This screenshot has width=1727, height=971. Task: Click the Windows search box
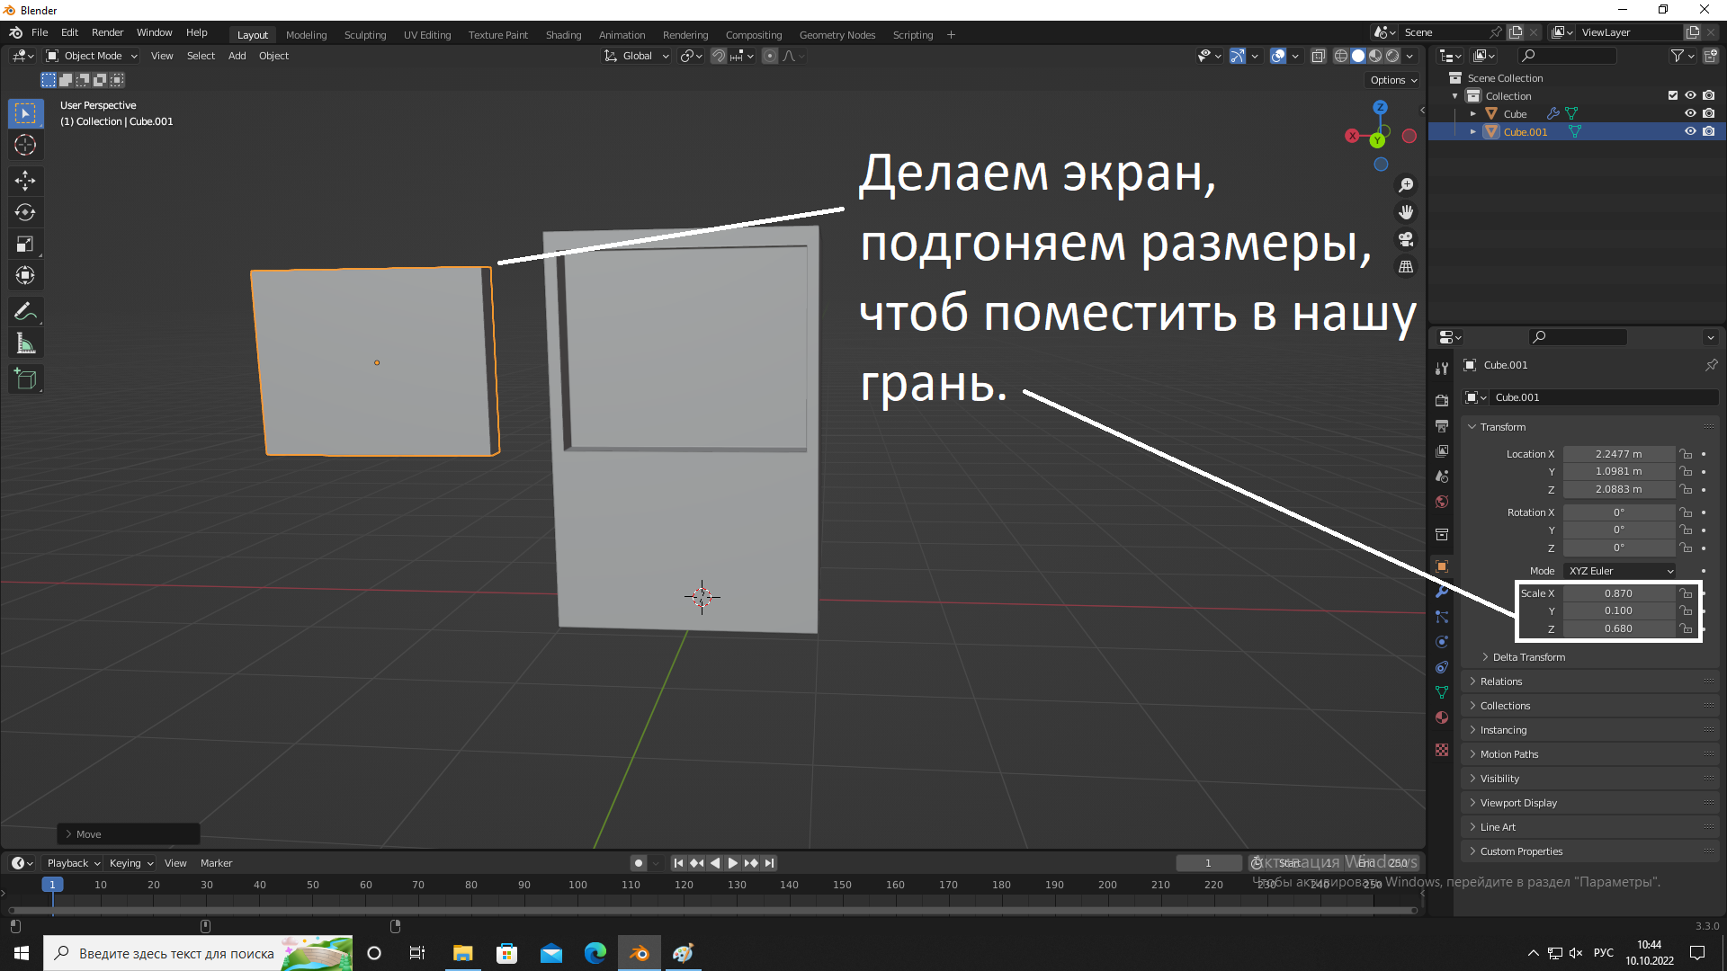point(198,953)
